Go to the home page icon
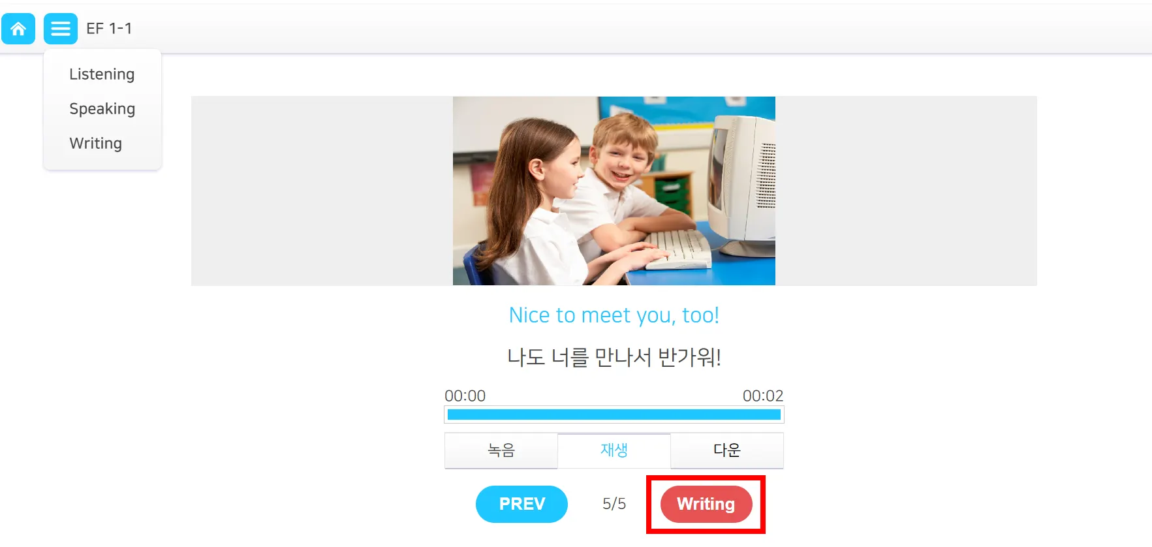The width and height of the screenshot is (1152, 547). click(x=18, y=29)
